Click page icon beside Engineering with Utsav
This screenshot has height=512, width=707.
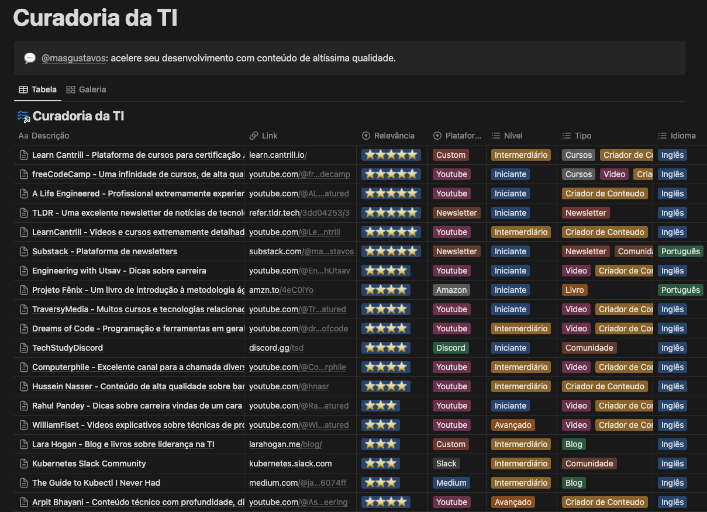(24, 271)
